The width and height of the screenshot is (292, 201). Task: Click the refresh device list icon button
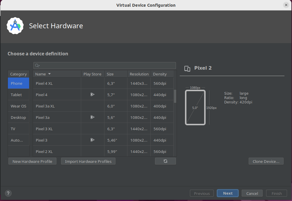click(x=165, y=161)
